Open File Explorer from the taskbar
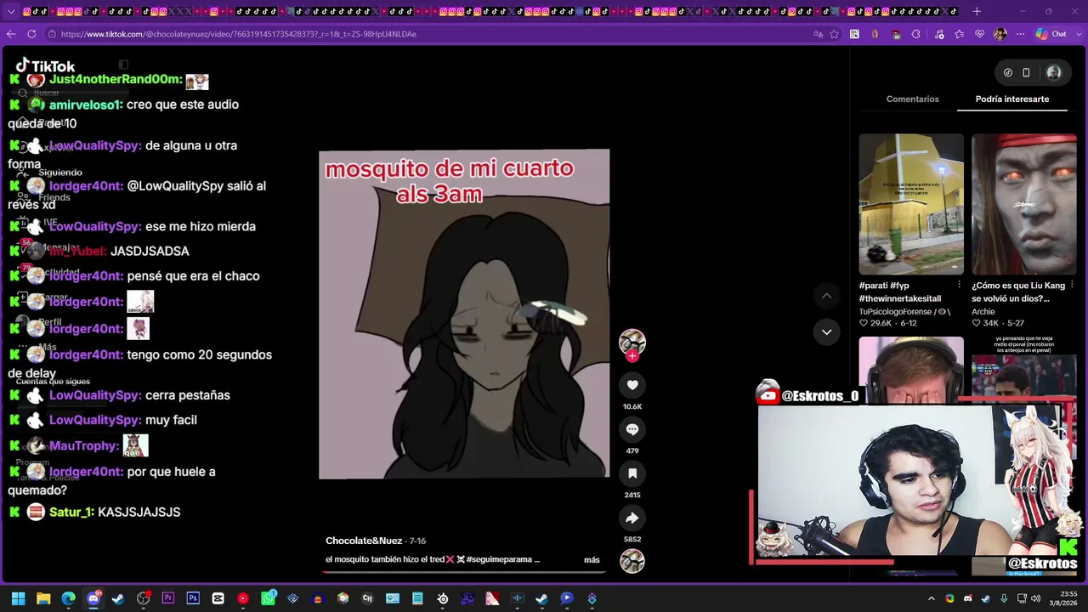This screenshot has width=1088, height=612. click(43, 598)
